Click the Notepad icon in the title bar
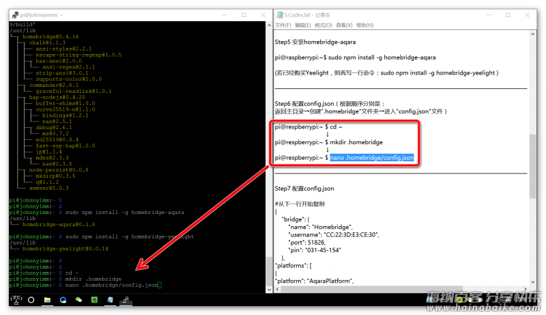 pyautogui.click(x=280, y=15)
